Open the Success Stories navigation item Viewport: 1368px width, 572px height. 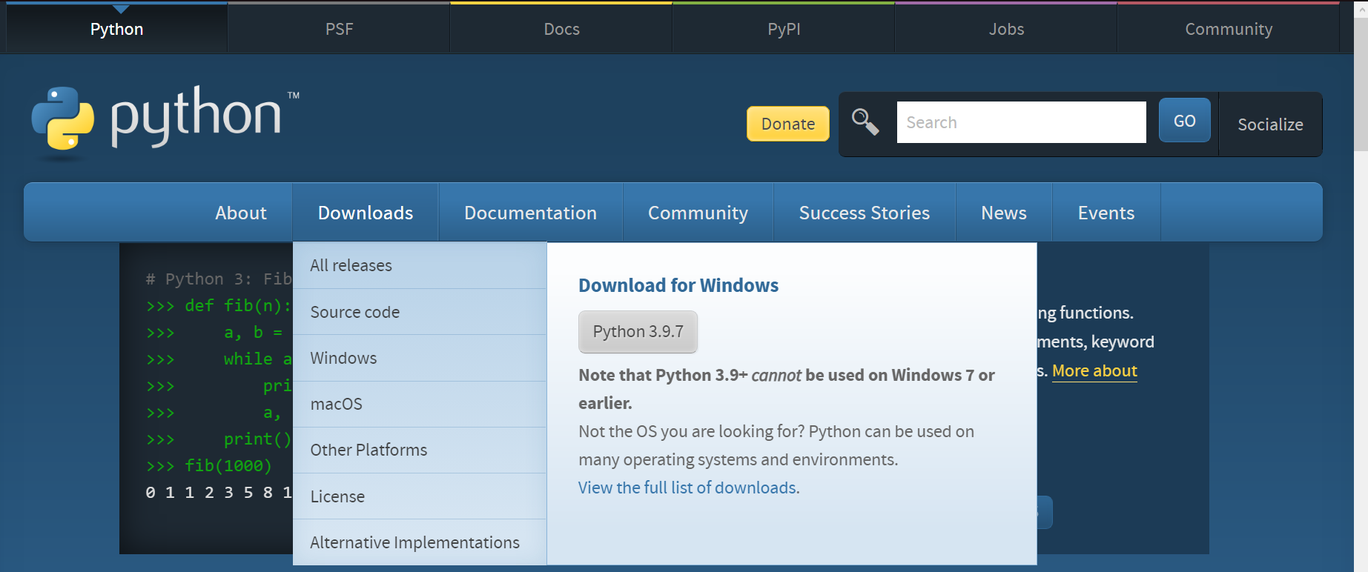click(864, 213)
